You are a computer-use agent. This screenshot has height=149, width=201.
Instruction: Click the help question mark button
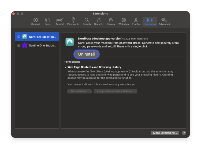coord(184,133)
